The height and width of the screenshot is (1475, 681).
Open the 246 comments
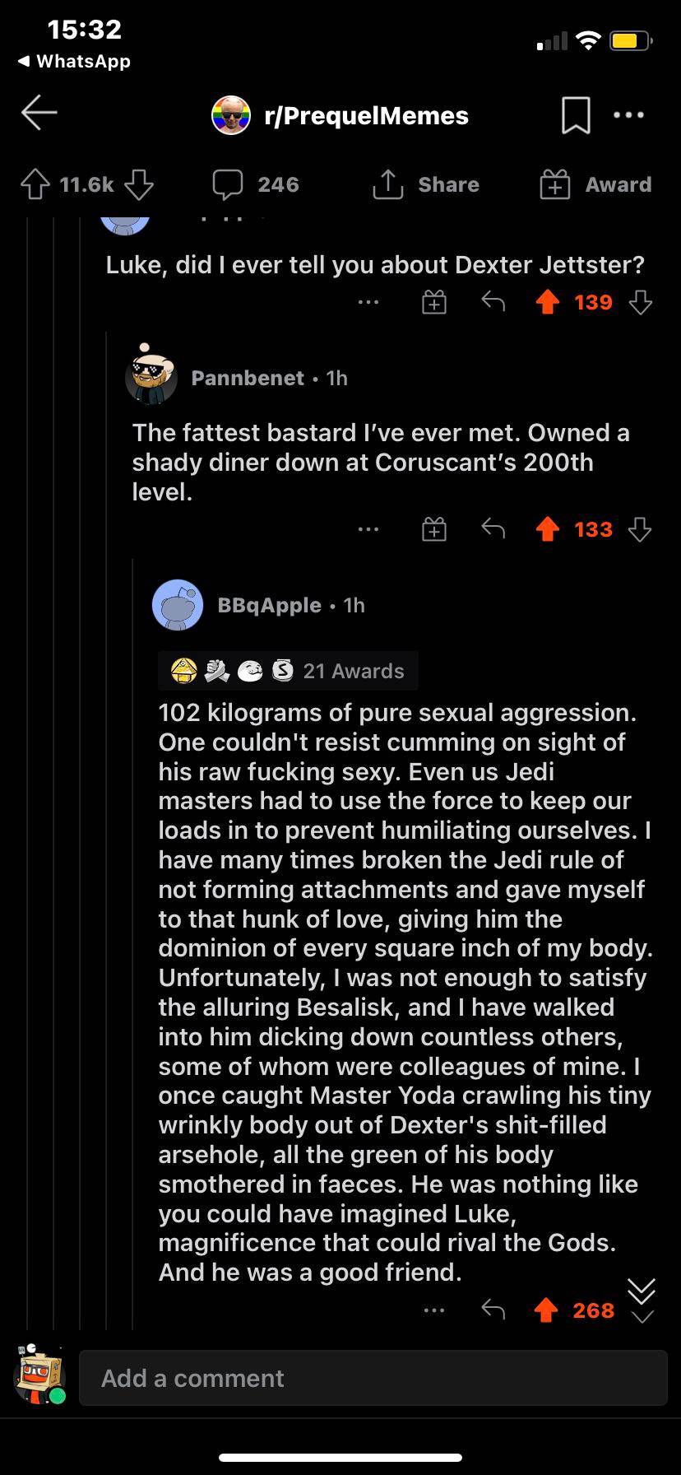[256, 184]
